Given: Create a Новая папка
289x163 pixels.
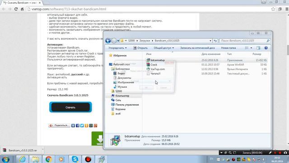Looking at the screenshot, I should [228, 48].
